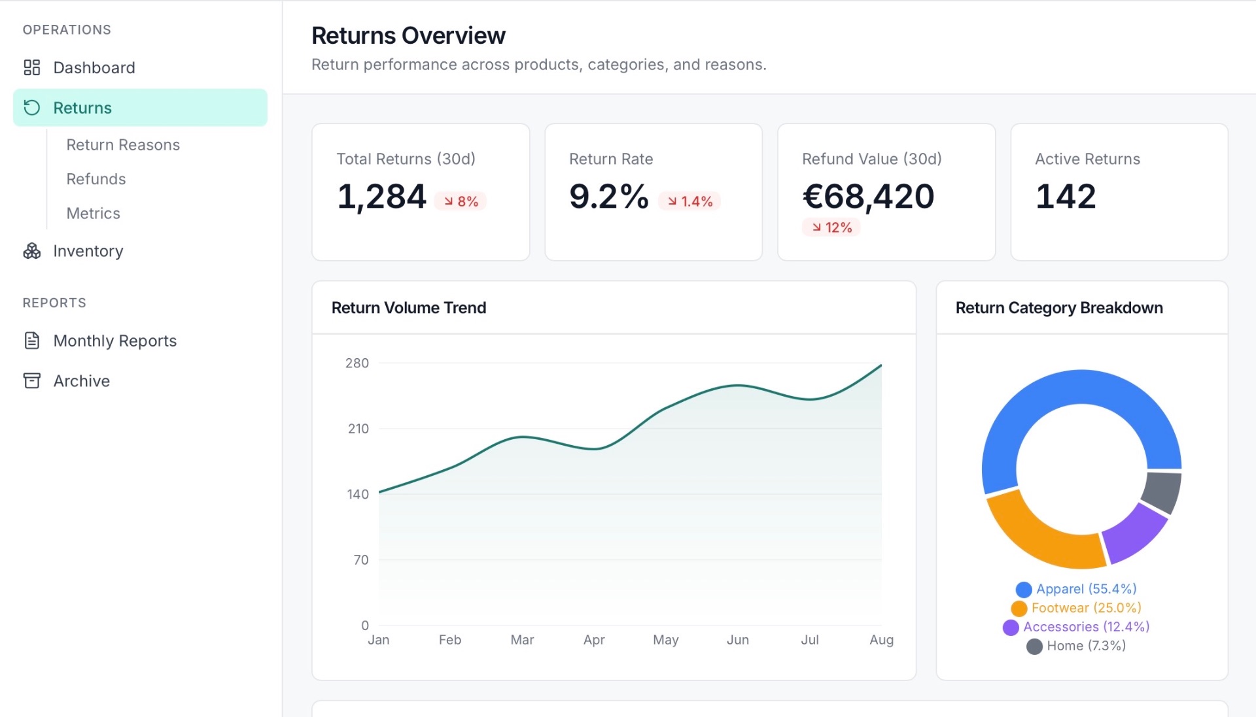Screen dimensions: 1256x717
Task: Toggle the Accessories (12.4%) legend label
Action: click(1086, 627)
